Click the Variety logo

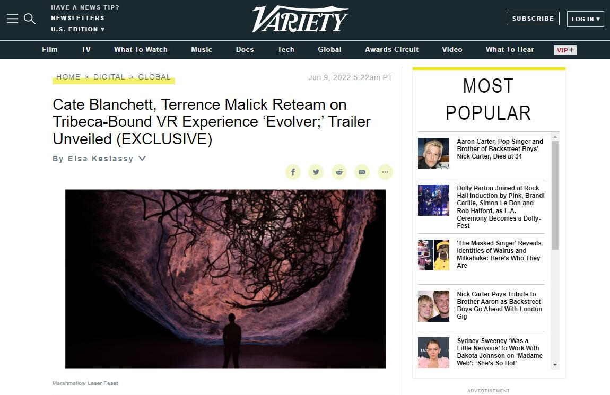tap(300, 19)
